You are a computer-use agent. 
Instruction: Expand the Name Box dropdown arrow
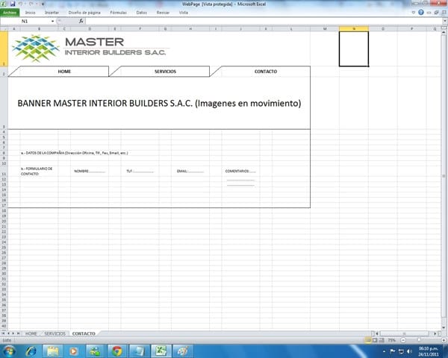[52, 21]
